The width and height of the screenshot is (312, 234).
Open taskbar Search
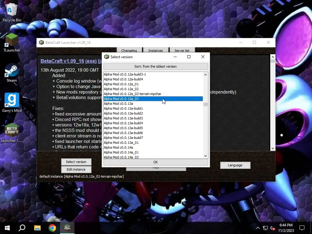click(22, 228)
